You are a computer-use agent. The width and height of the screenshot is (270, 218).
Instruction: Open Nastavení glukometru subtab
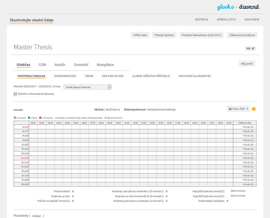[x=195, y=76]
